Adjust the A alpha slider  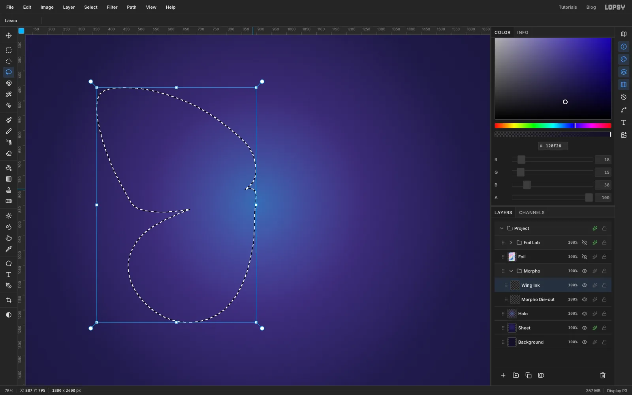[x=553, y=197]
